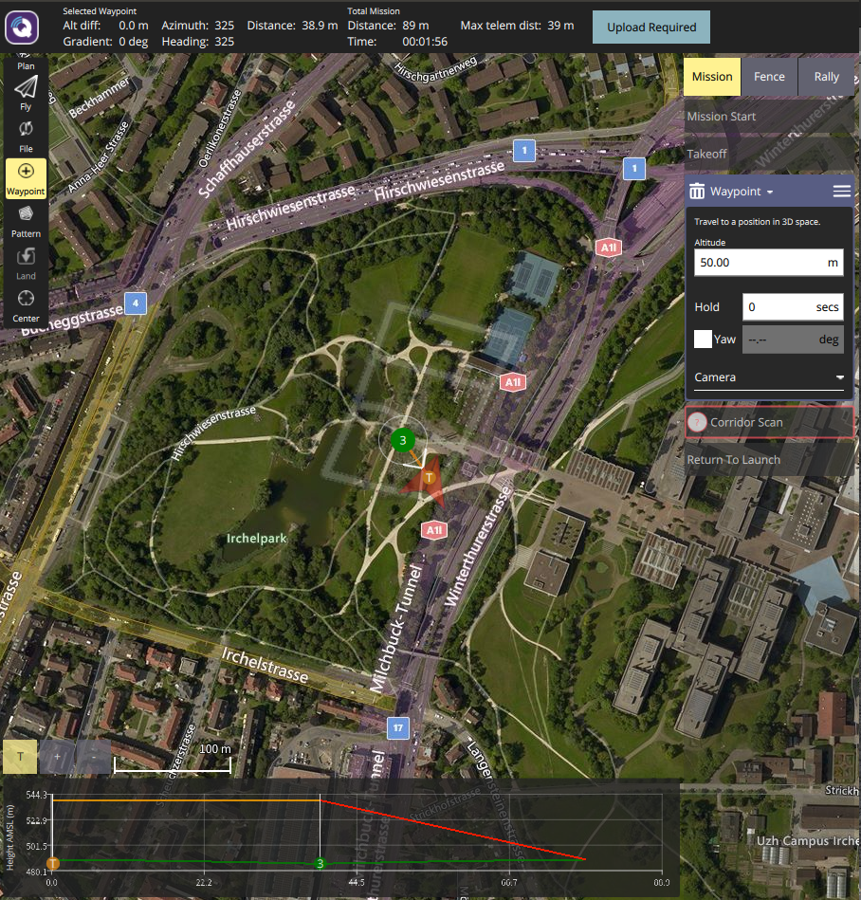Viewport: 861px width, 900px height.
Task: Select the Waypoint add tool
Action: coord(26,178)
